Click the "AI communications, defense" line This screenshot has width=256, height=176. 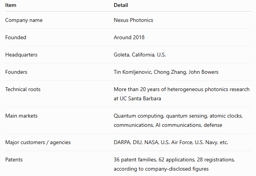pos(168,125)
